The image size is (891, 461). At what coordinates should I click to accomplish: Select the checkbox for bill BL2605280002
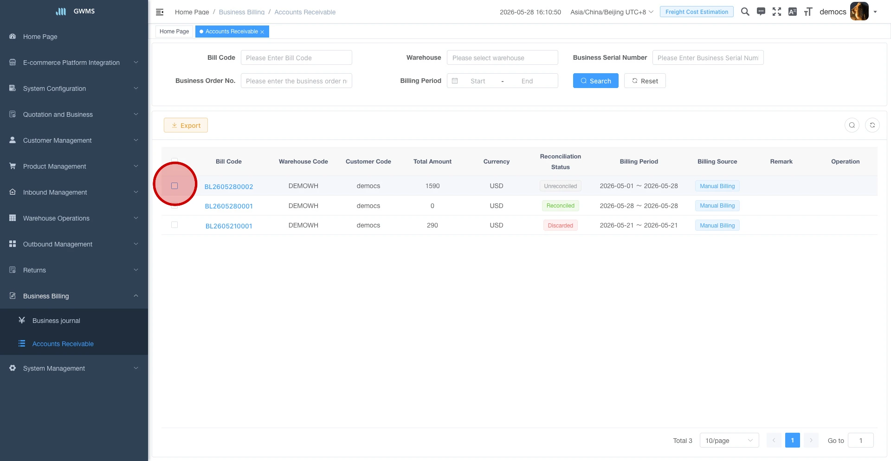(174, 186)
